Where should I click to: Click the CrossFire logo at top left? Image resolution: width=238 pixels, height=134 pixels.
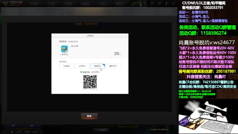[x=12, y=3]
